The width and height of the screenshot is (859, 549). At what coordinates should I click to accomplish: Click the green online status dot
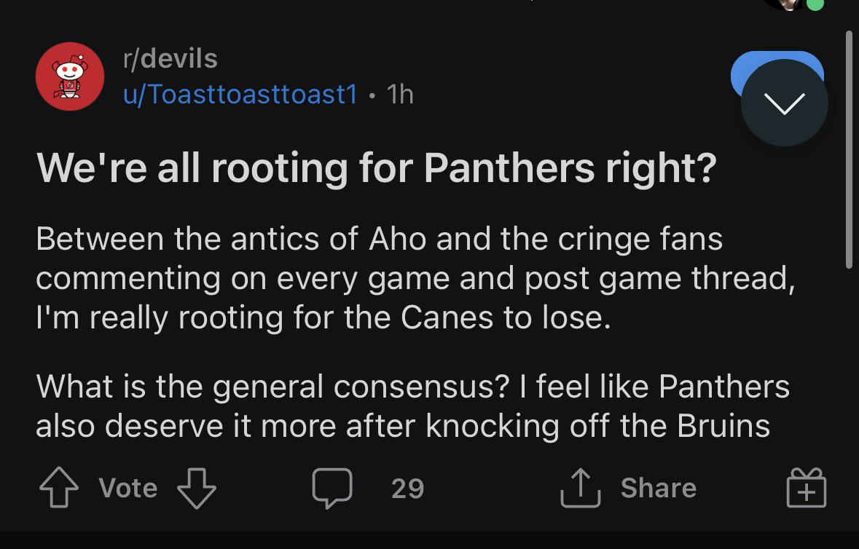pos(816,4)
